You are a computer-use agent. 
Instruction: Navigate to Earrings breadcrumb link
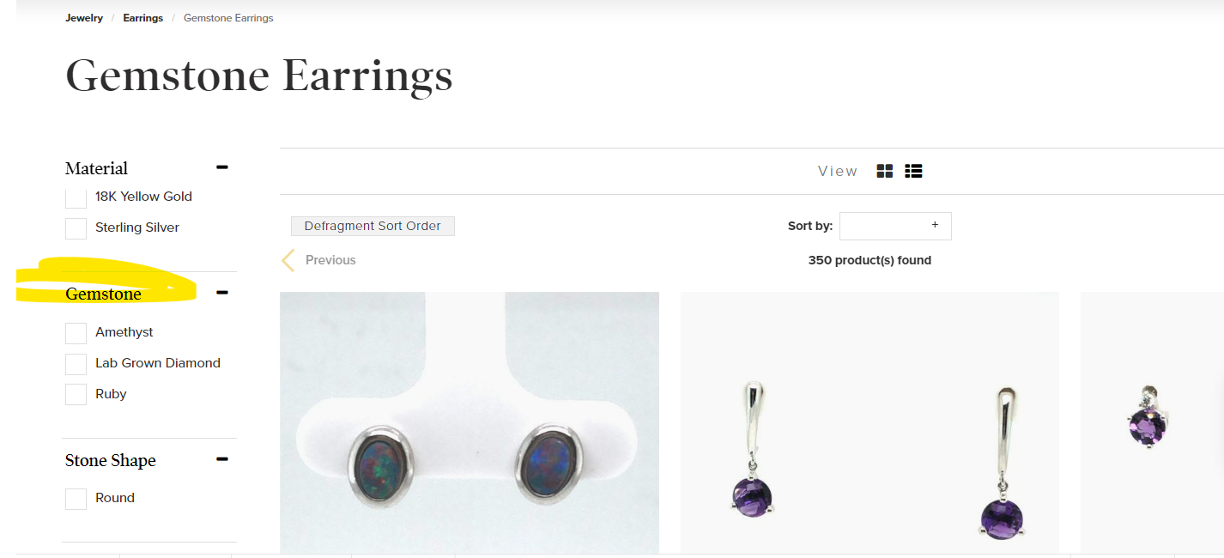click(x=142, y=18)
